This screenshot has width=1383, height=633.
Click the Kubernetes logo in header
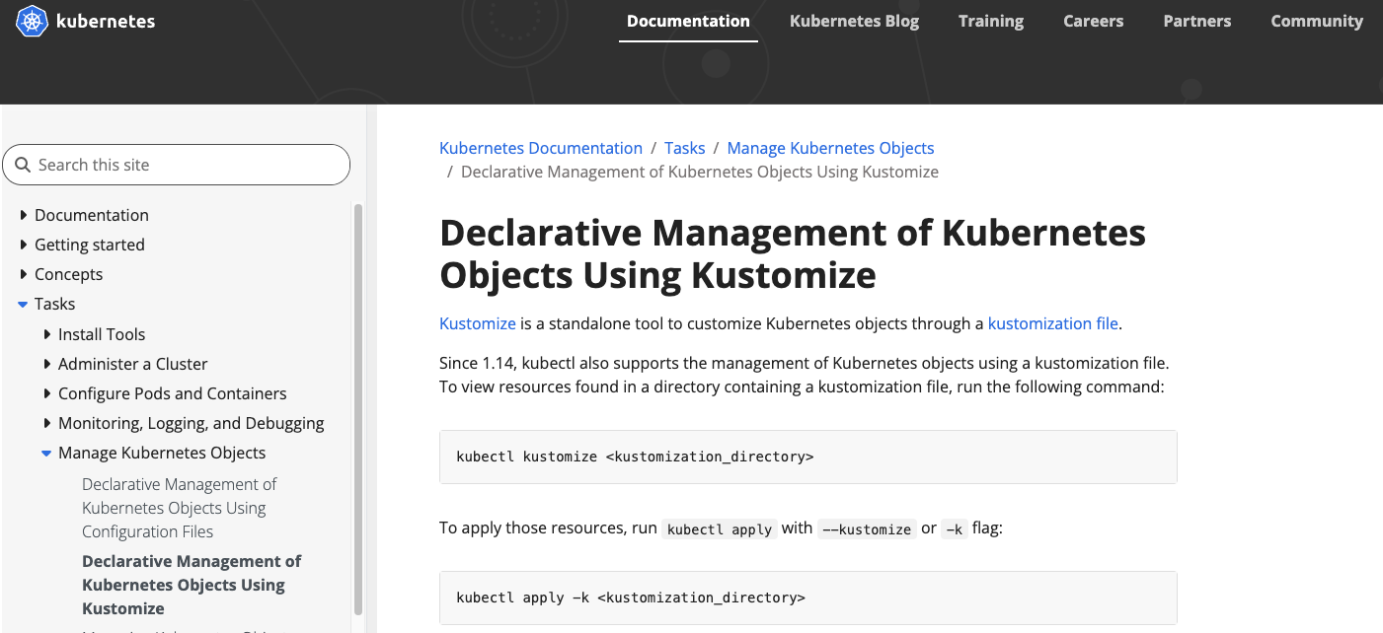pyautogui.click(x=86, y=21)
